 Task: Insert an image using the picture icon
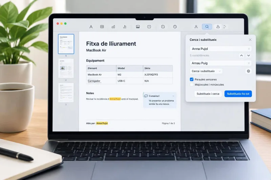138,27
